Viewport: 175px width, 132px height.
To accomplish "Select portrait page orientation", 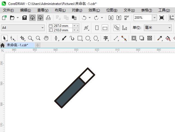I will (97, 28).
